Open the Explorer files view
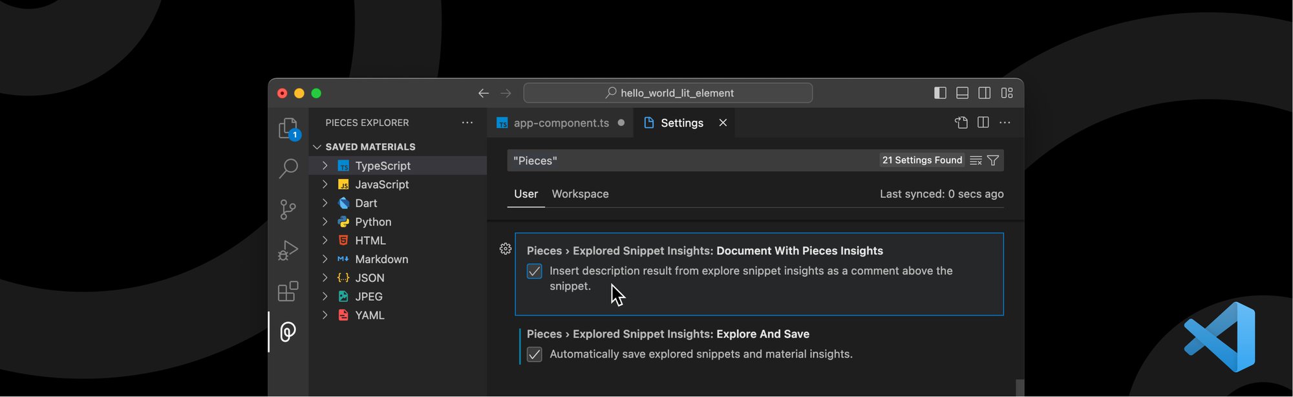1293x397 pixels. 288,129
